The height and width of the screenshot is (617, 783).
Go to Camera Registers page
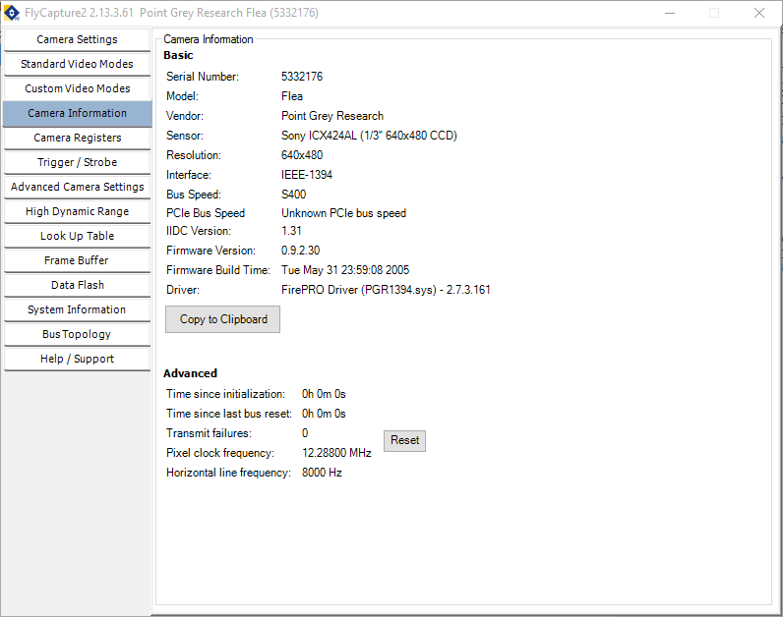[x=77, y=138]
